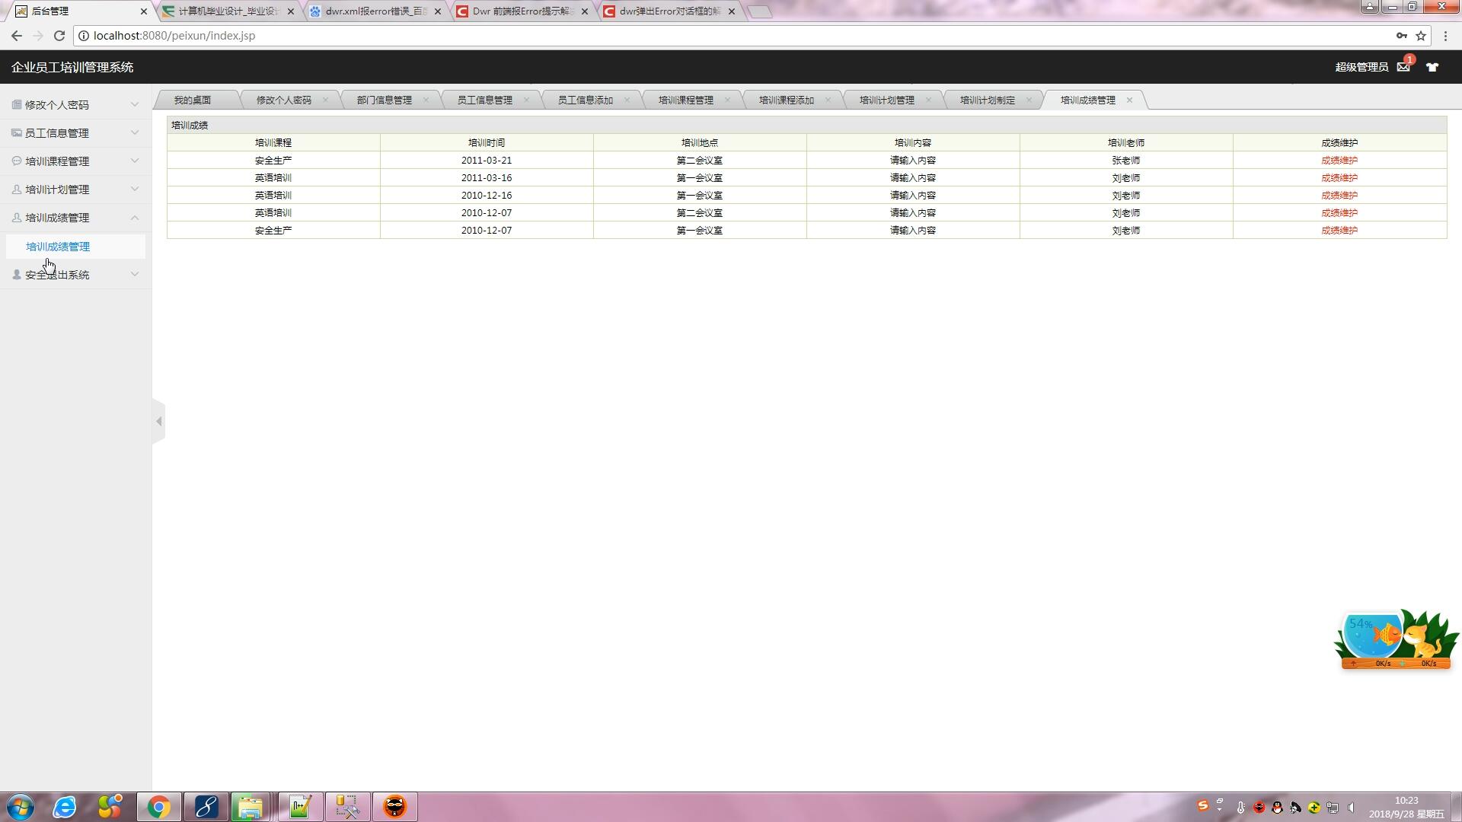Expand 安全退出系统 sidebar menu
1462x822 pixels.
[x=75, y=275]
